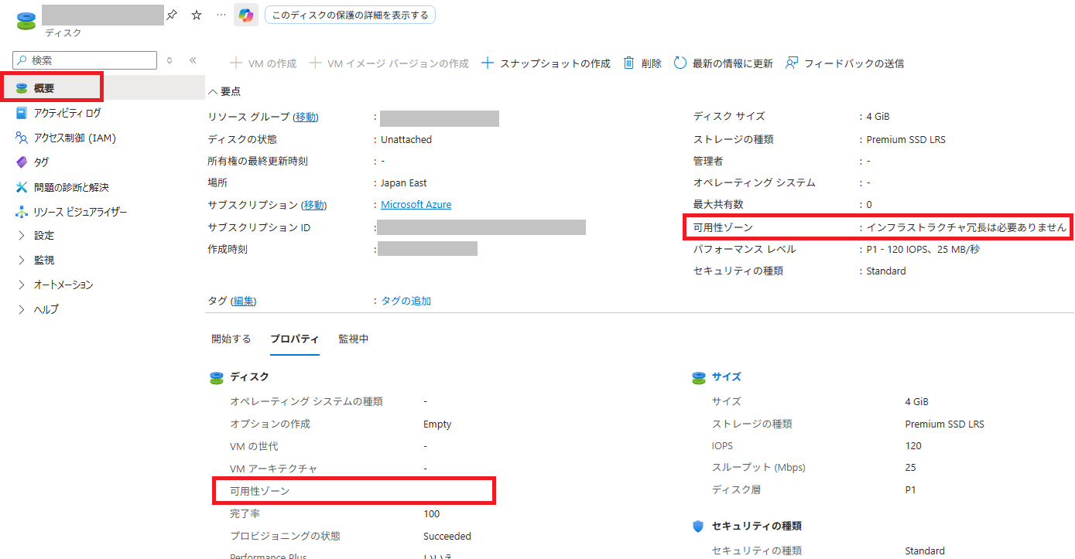Click the タグの追加 link
The image size is (1075, 559).
click(x=406, y=301)
